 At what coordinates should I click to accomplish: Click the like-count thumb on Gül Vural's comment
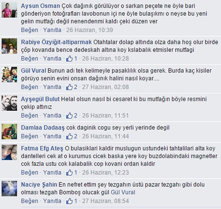pos(69,87)
